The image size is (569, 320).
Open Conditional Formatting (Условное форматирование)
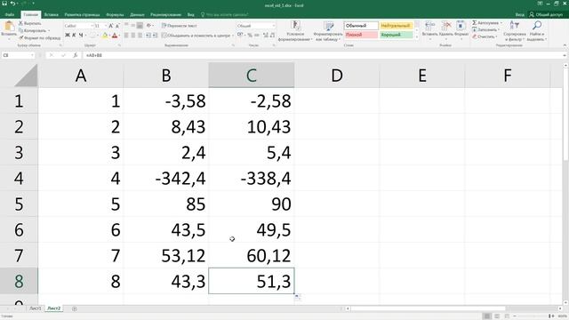pyautogui.click(x=295, y=30)
